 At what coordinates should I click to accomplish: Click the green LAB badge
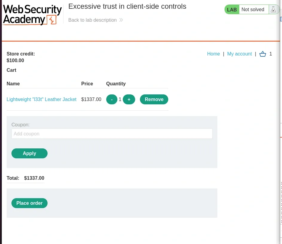click(232, 9)
